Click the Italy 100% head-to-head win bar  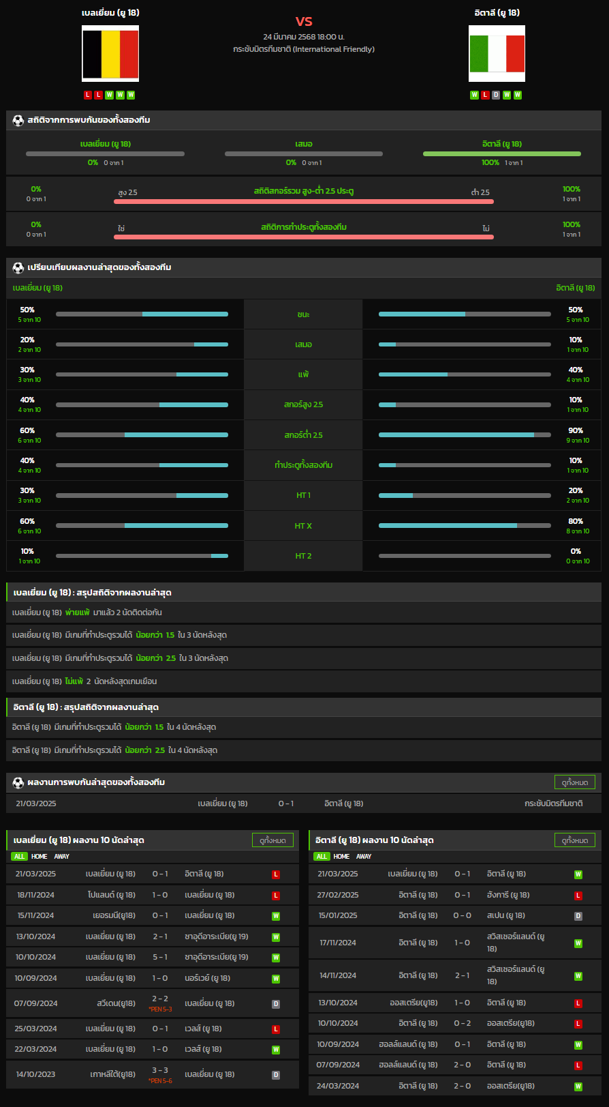[x=502, y=153]
